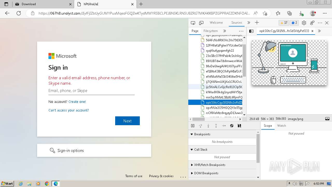
Task: Open Chrome from taskbar
Action: (47, 184)
